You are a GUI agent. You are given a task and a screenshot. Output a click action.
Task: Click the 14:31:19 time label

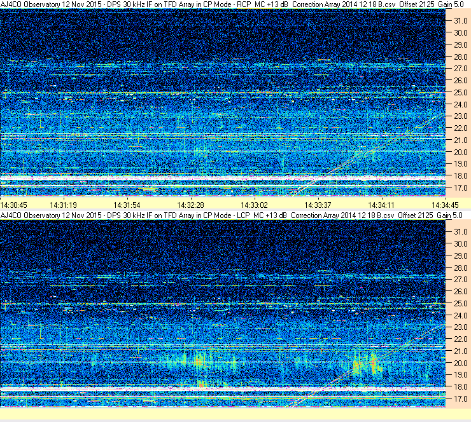63,205
